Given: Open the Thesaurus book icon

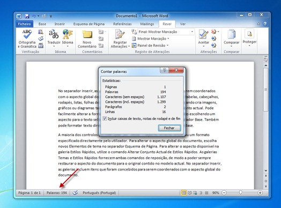Looking at the screenshot, I should point(41,39).
